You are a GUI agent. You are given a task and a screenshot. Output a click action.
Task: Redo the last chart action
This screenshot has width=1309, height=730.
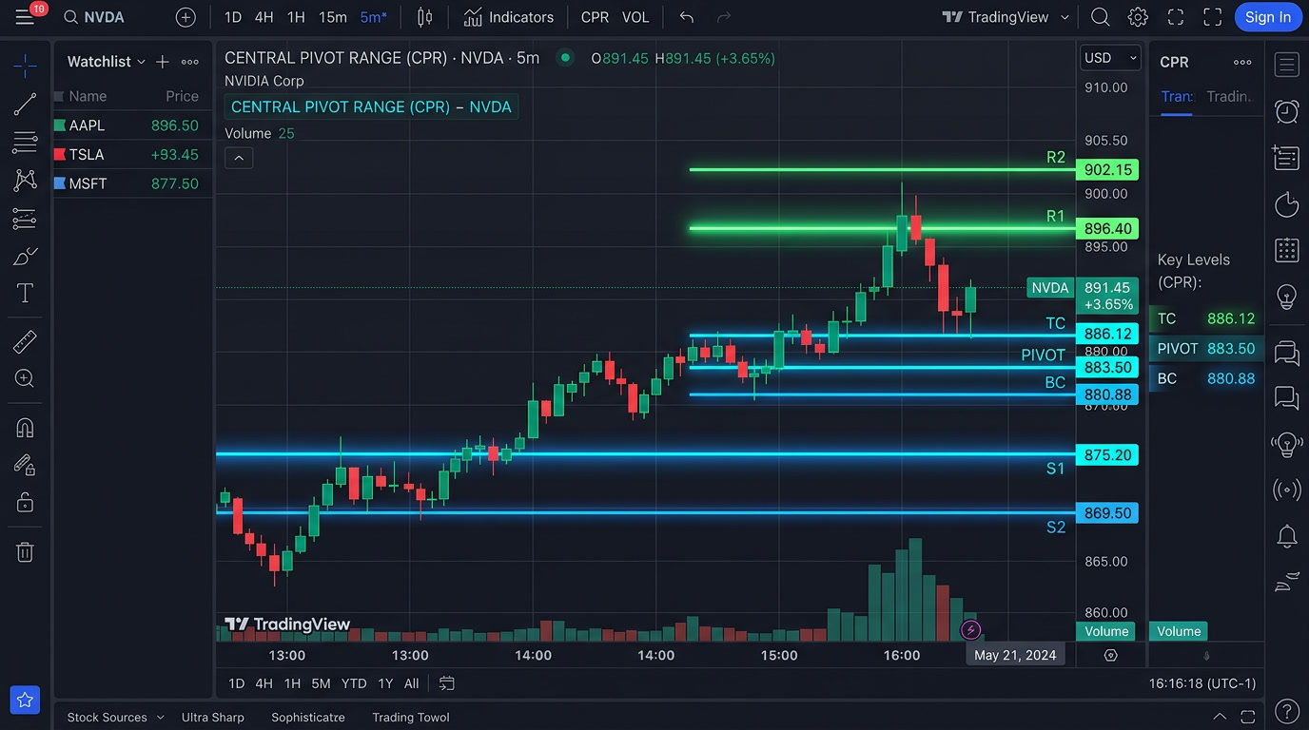724,17
